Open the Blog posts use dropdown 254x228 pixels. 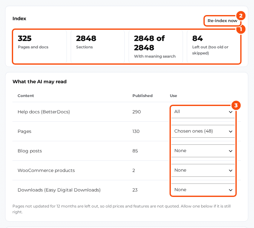203,151
